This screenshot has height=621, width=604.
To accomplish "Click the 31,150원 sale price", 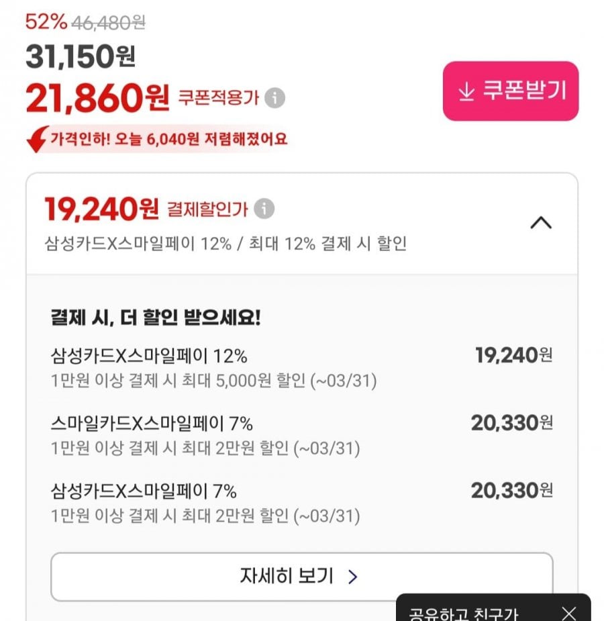I will pos(81,58).
